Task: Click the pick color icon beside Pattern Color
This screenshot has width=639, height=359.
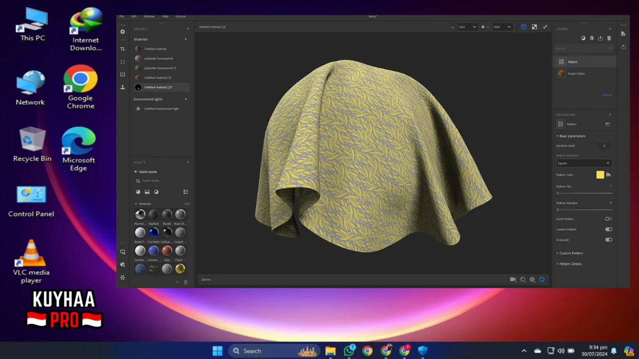Action: coord(609,175)
